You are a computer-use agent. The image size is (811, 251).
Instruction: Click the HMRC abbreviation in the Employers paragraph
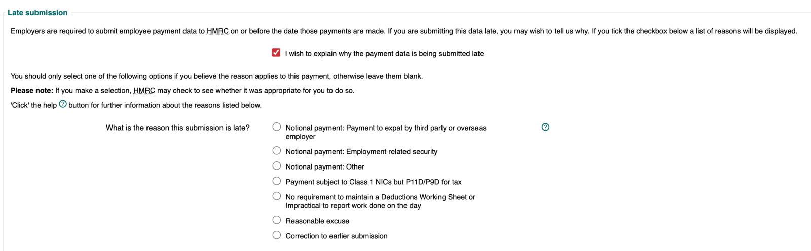tap(217, 31)
